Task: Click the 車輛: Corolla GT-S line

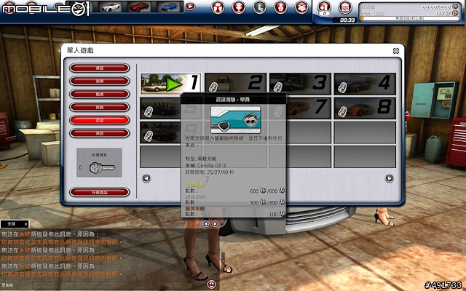Action: (205, 165)
